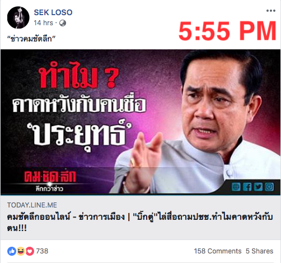This screenshot has height=263, width=281.
Task: Show who reacted via the 738 count
Action: tap(42, 251)
